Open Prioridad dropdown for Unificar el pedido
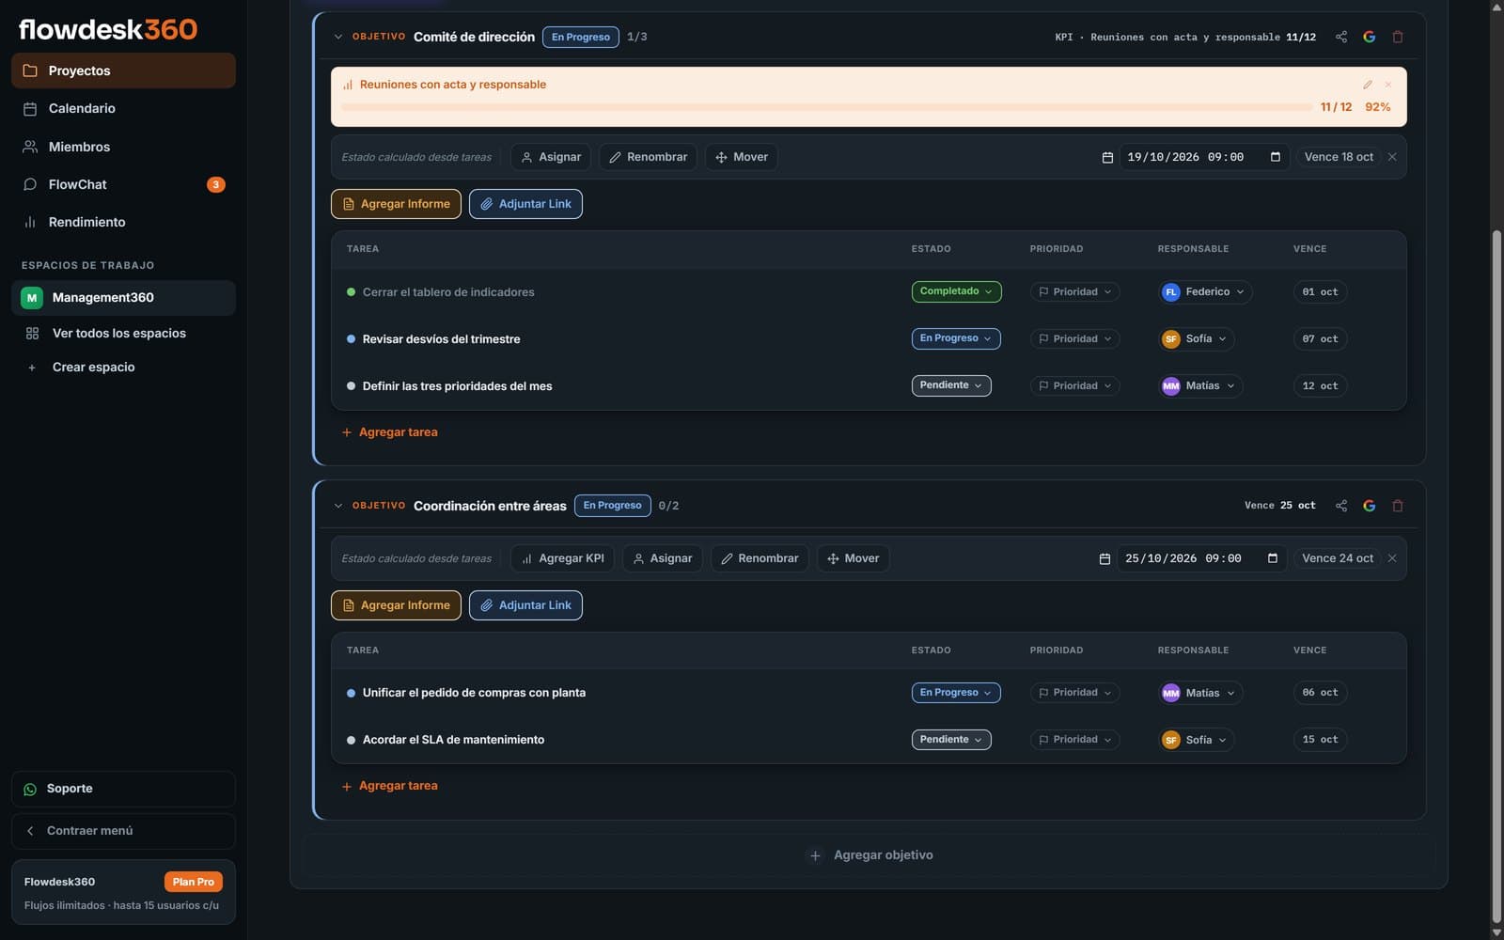The height and width of the screenshot is (940, 1504). pyautogui.click(x=1074, y=693)
